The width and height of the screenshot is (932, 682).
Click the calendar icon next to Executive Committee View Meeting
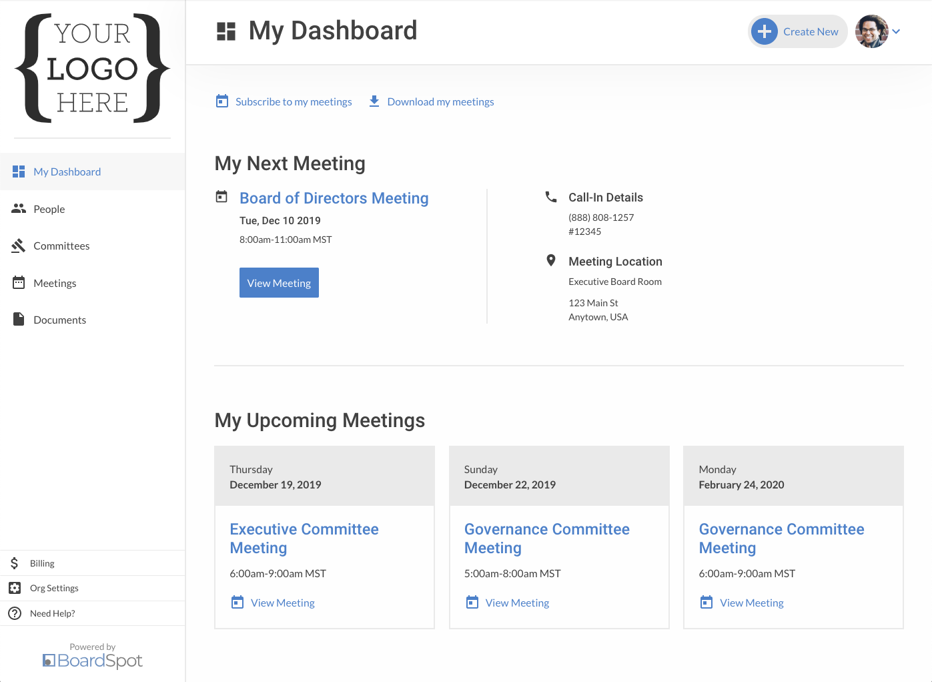237,601
